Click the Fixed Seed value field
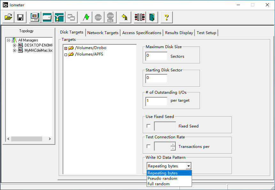The width and height of the screenshot is (275, 190). [x=165, y=126]
